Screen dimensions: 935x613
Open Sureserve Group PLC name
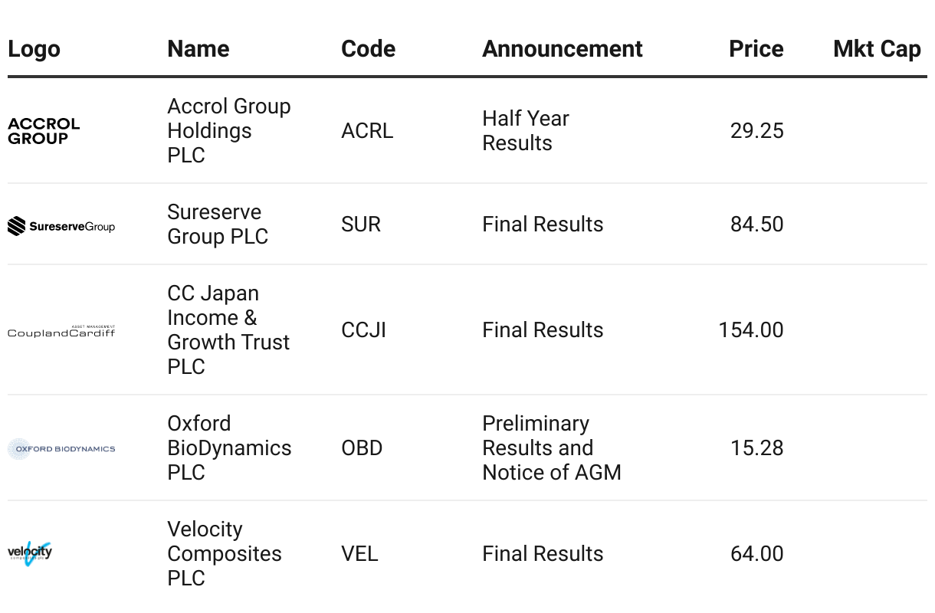[218, 225]
